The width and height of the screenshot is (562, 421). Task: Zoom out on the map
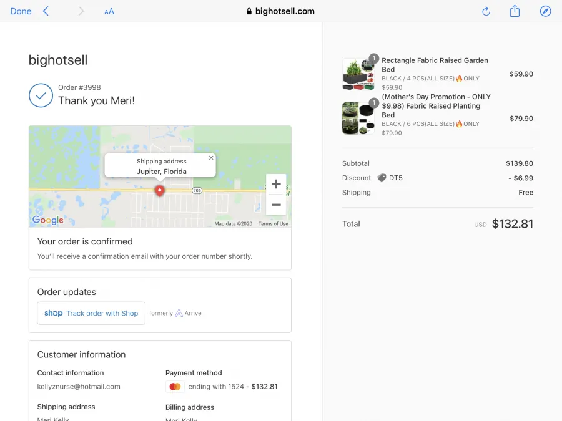(x=276, y=205)
